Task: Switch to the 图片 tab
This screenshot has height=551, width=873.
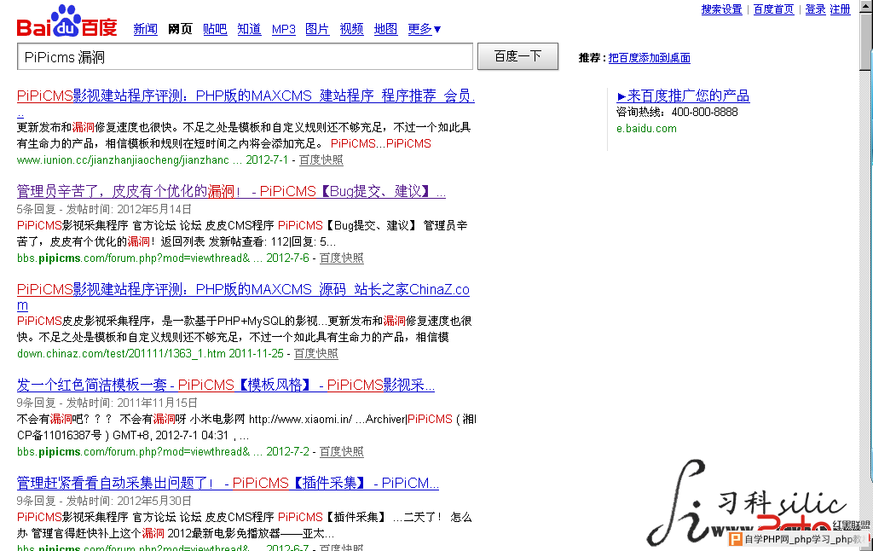Action: point(317,29)
